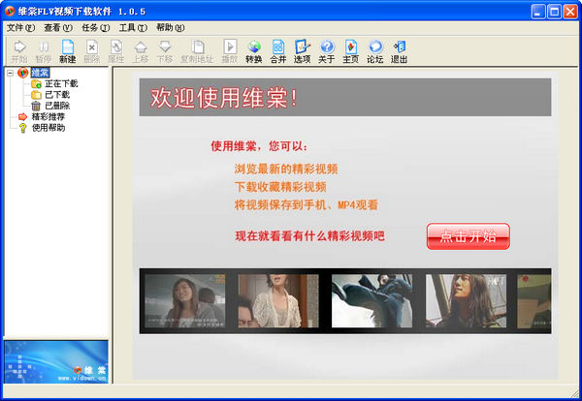Click the 下移 (Move down) icon
This screenshot has width=582, height=401.
pos(165,51)
